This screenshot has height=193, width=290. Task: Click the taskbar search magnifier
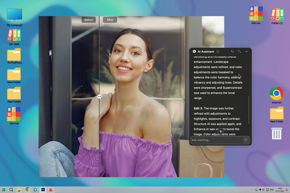coord(11,190)
